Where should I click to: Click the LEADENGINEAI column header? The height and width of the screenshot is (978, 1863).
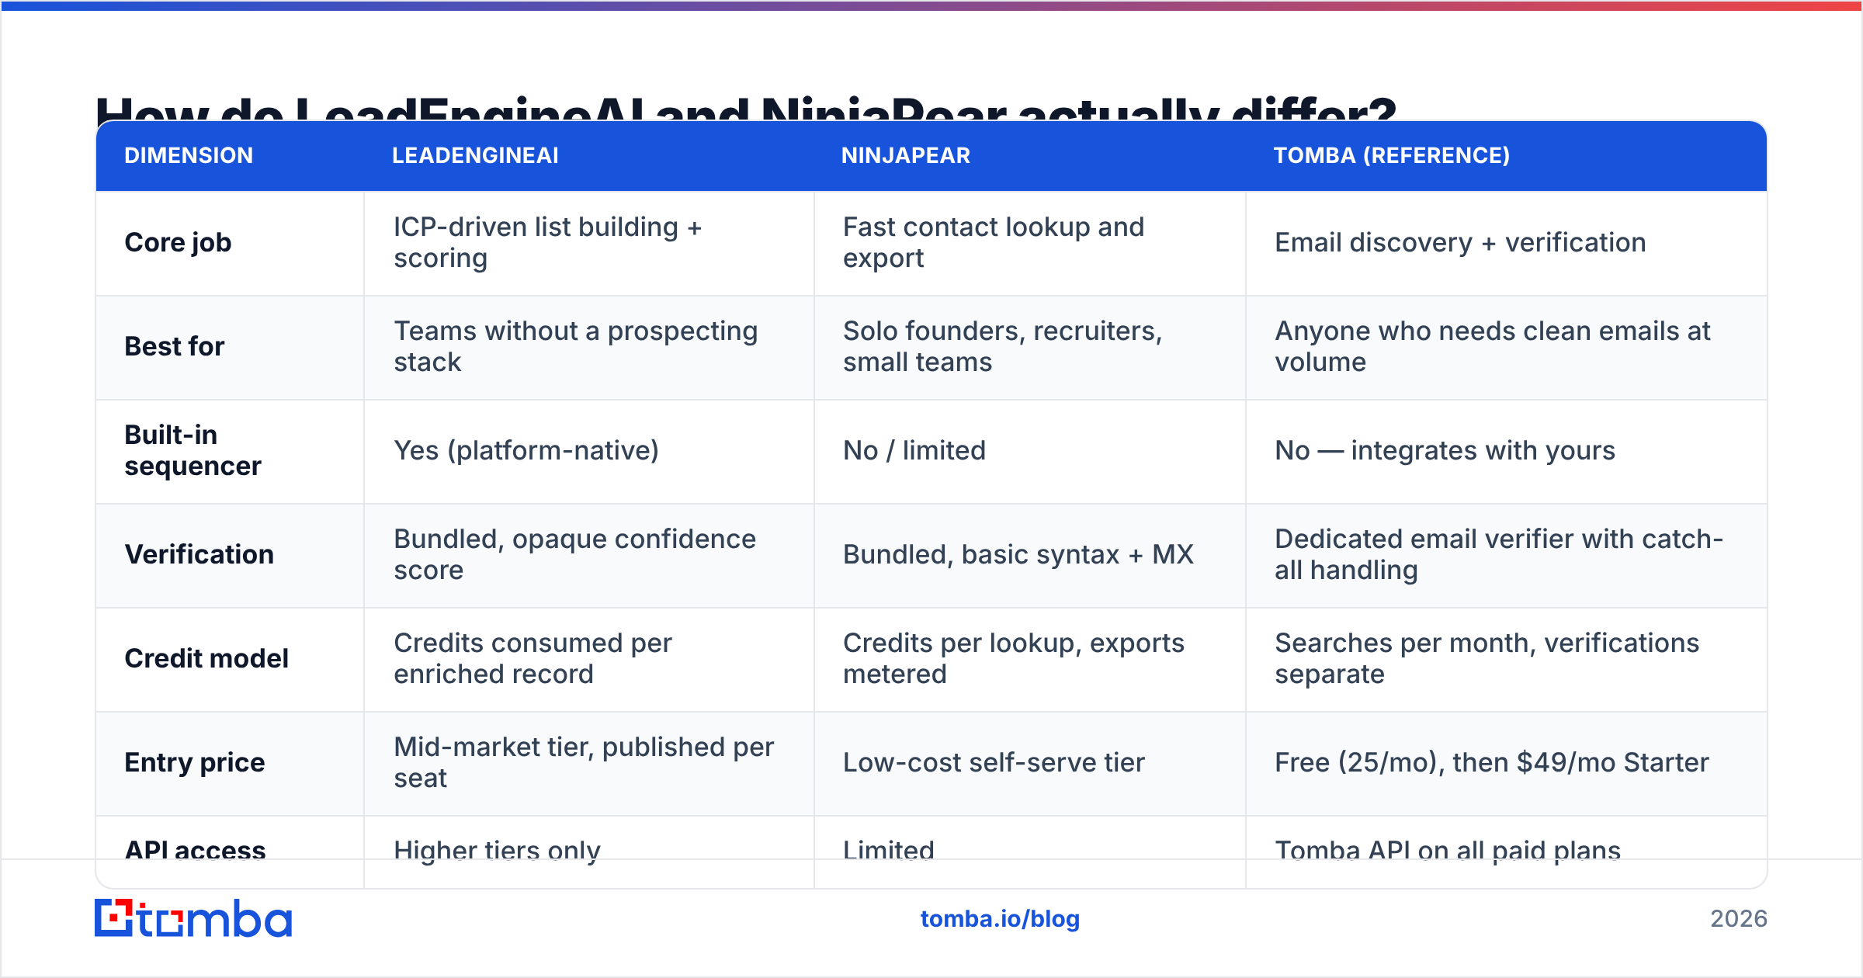pyautogui.click(x=475, y=155)
